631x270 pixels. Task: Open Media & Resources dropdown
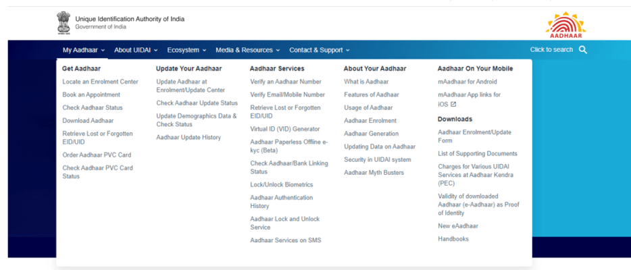click(x=247, y=50)
